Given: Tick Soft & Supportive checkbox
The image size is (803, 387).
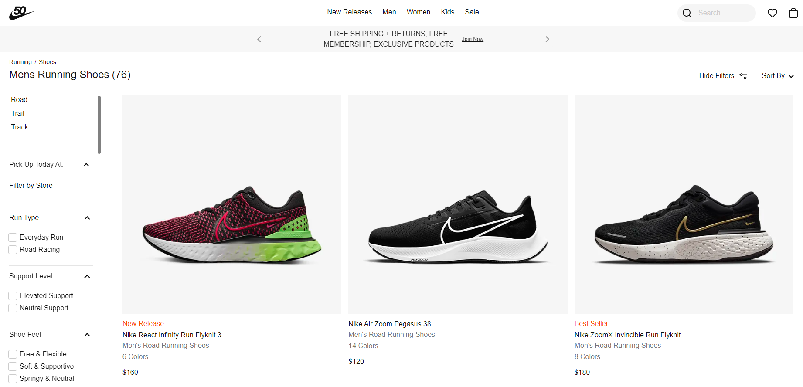Looking at the screenshot, I should [13, 367].
